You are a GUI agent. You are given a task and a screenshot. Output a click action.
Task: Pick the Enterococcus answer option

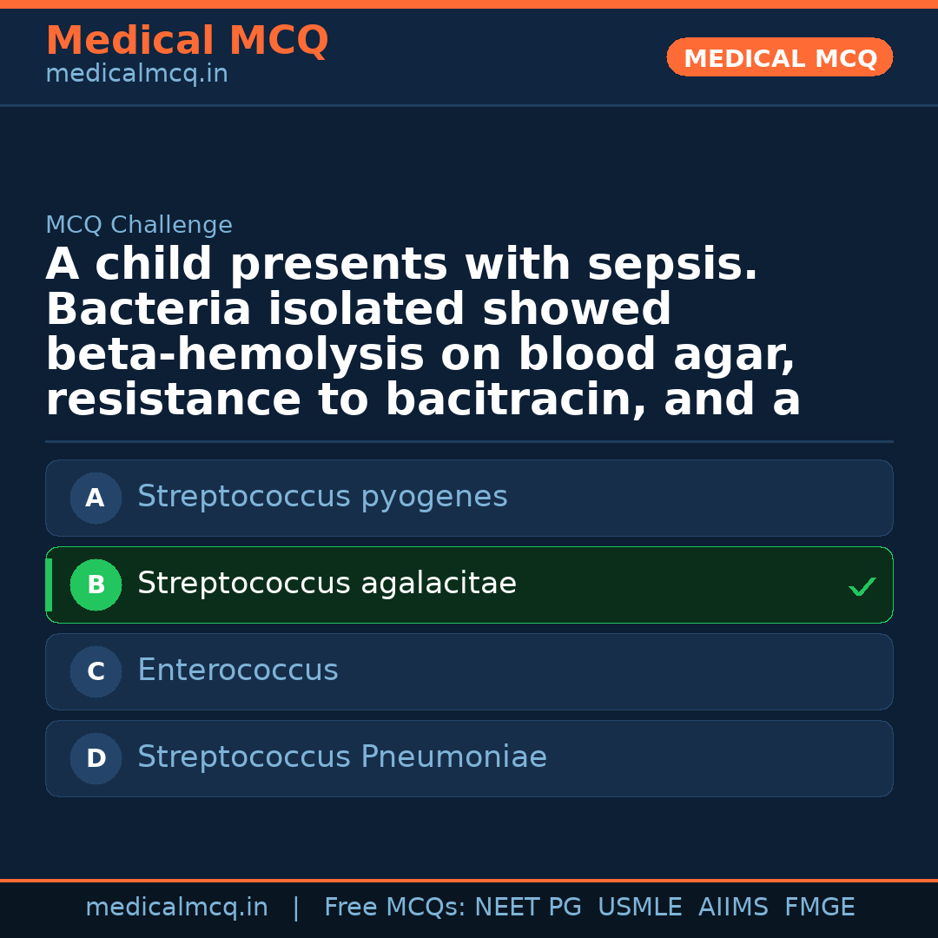coord(238,670)
